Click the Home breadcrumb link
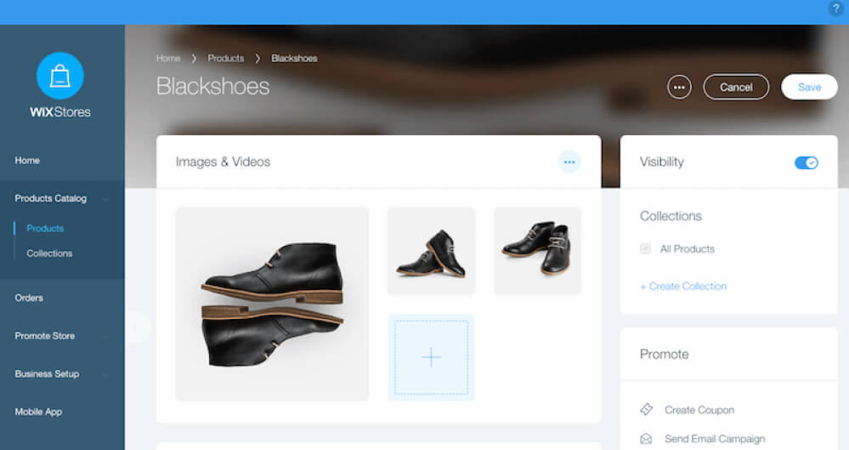 (x=168, y=58)
